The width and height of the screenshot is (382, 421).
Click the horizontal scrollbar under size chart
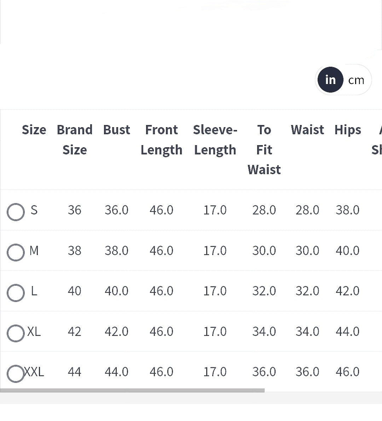[x=132, y=390]
